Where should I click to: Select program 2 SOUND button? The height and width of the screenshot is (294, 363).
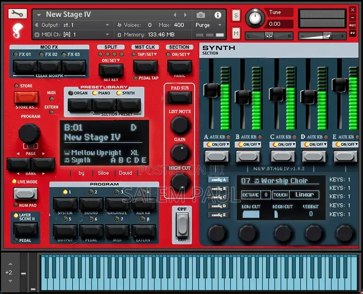[91, 204]
